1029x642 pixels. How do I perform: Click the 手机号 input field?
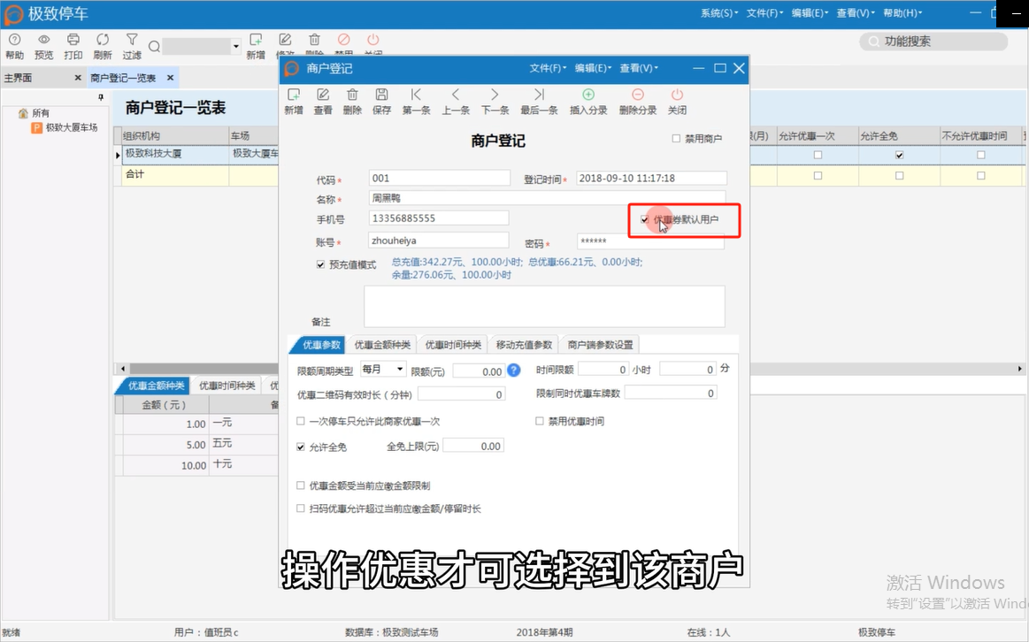[438, 218]
